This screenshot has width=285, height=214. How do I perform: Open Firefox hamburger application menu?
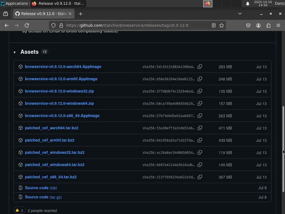[278, 25]
